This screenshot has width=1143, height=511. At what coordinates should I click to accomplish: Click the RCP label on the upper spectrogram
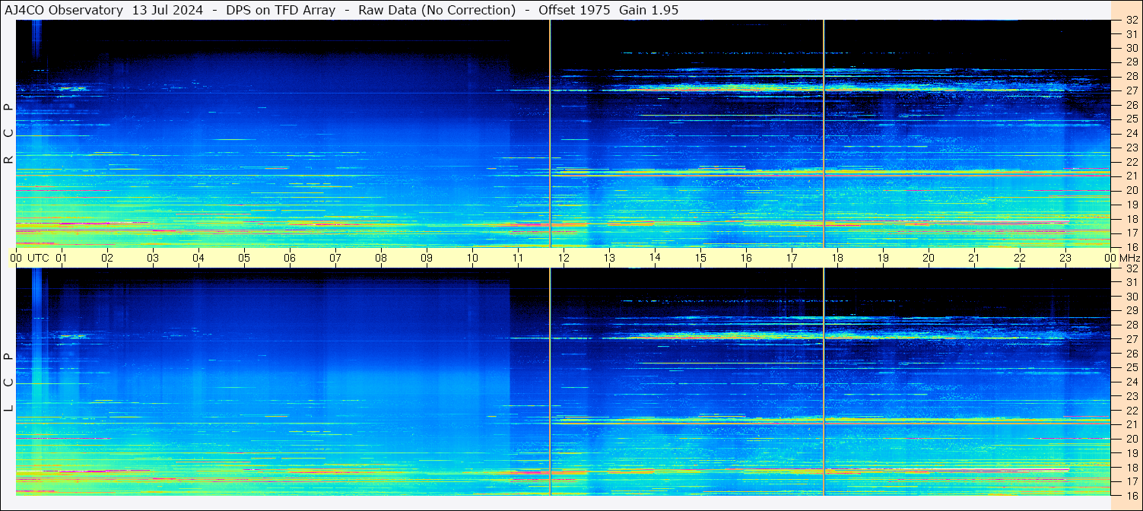point(8,135)
